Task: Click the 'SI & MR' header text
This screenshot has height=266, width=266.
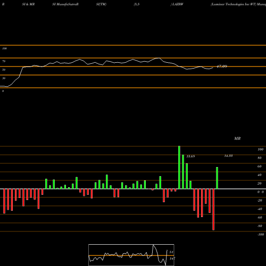Action: (28, 4)
